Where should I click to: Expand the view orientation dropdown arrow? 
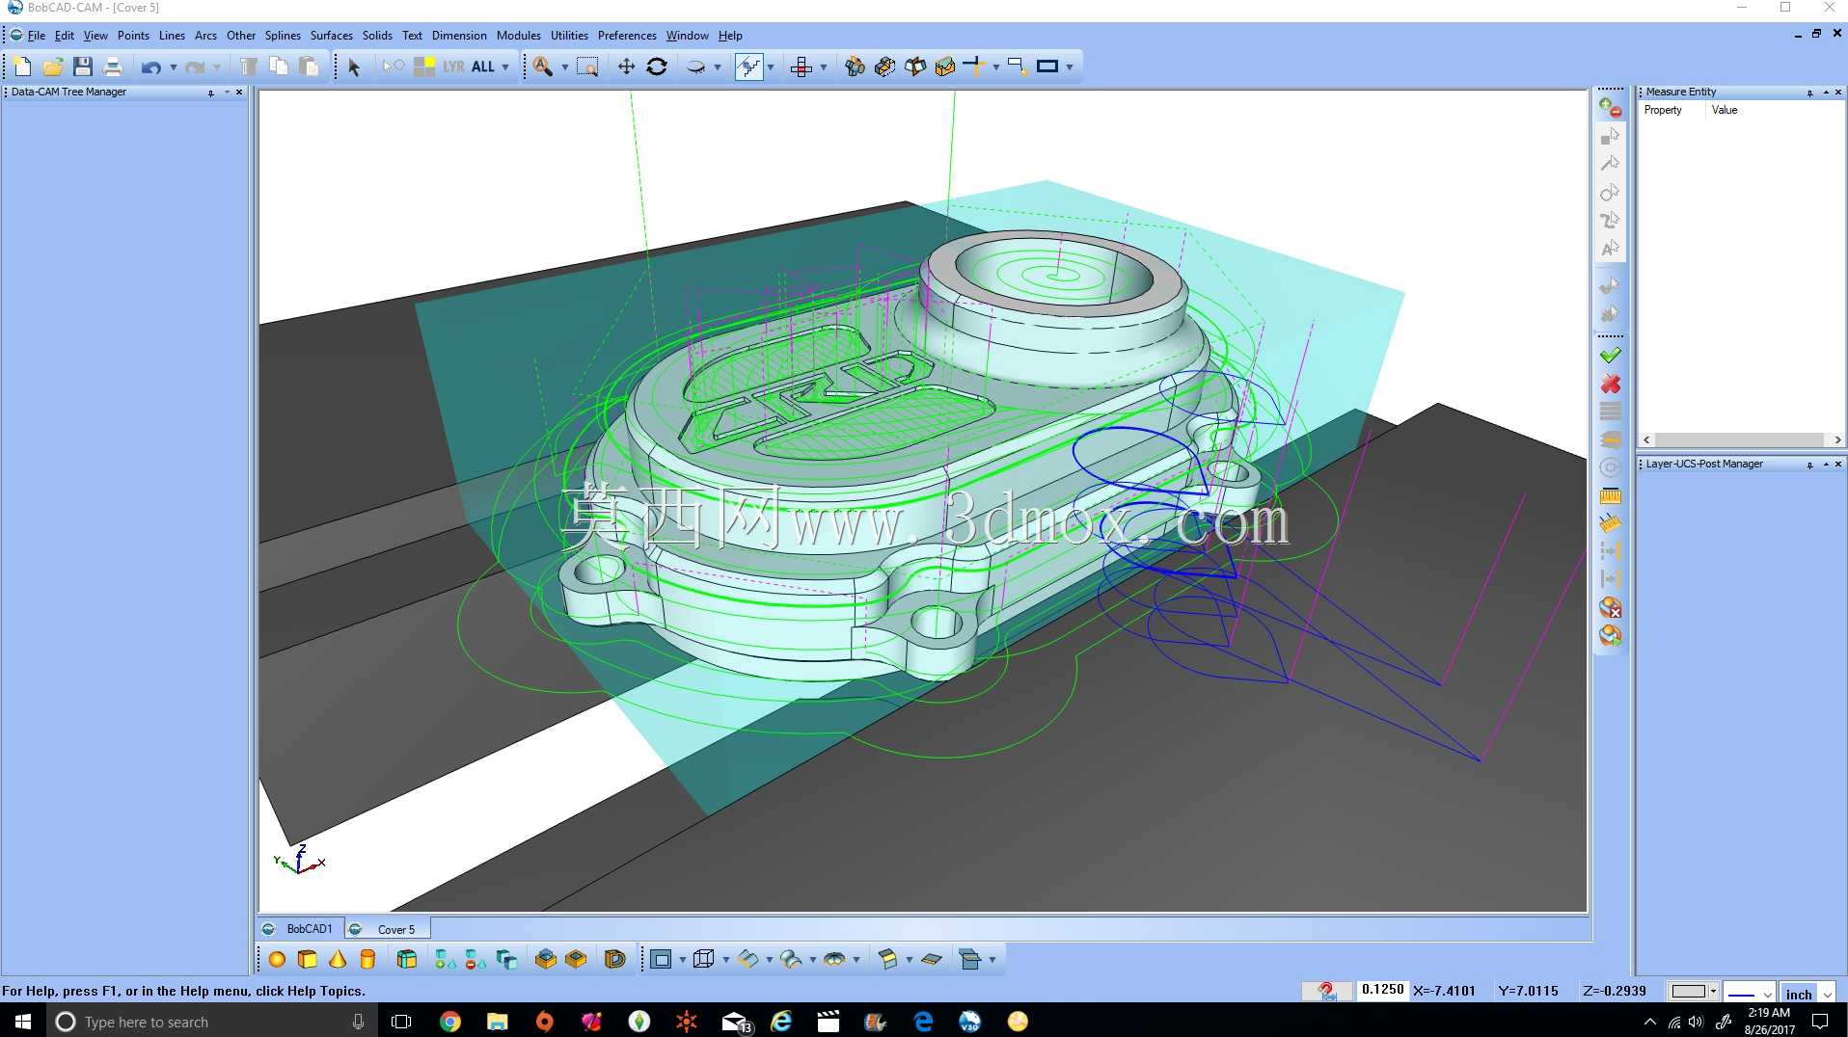tap(718, 66)
